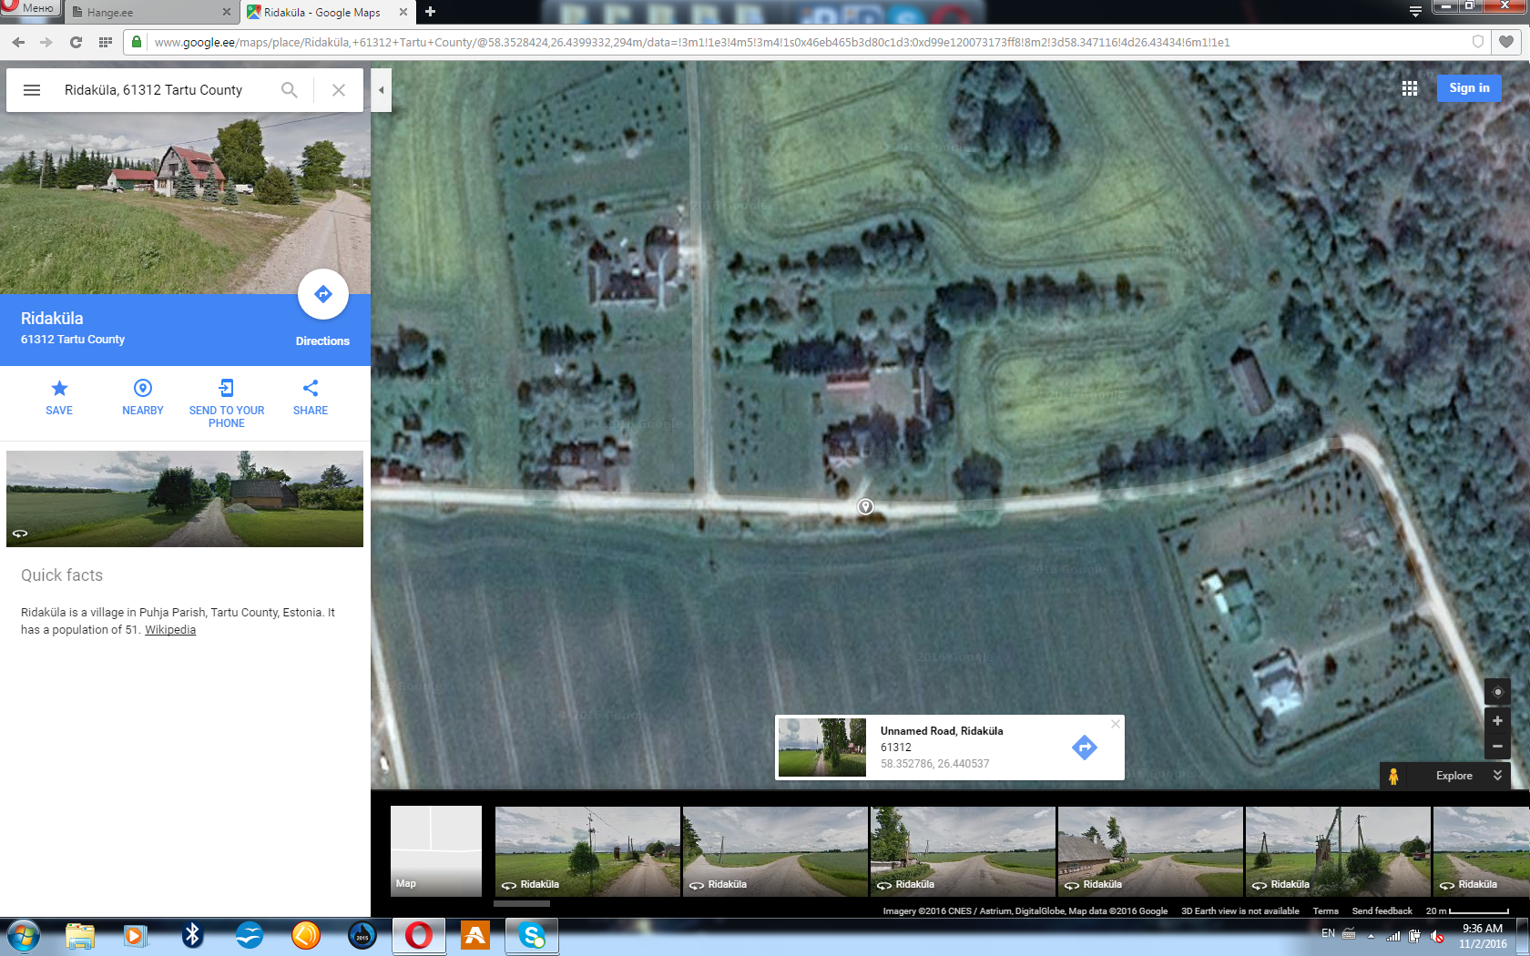Switch to the Hange.ee tab
This screenshot has height=956, width=1530.
point(150,13)
